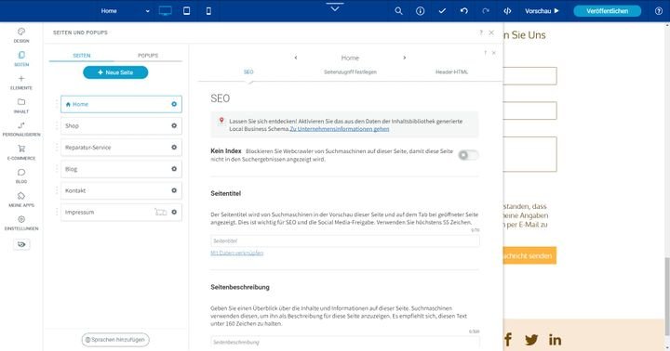Select the Shop page row
The width and height of the screenshot is (670, 351).
pyautogui.click(x=121, y=125)
